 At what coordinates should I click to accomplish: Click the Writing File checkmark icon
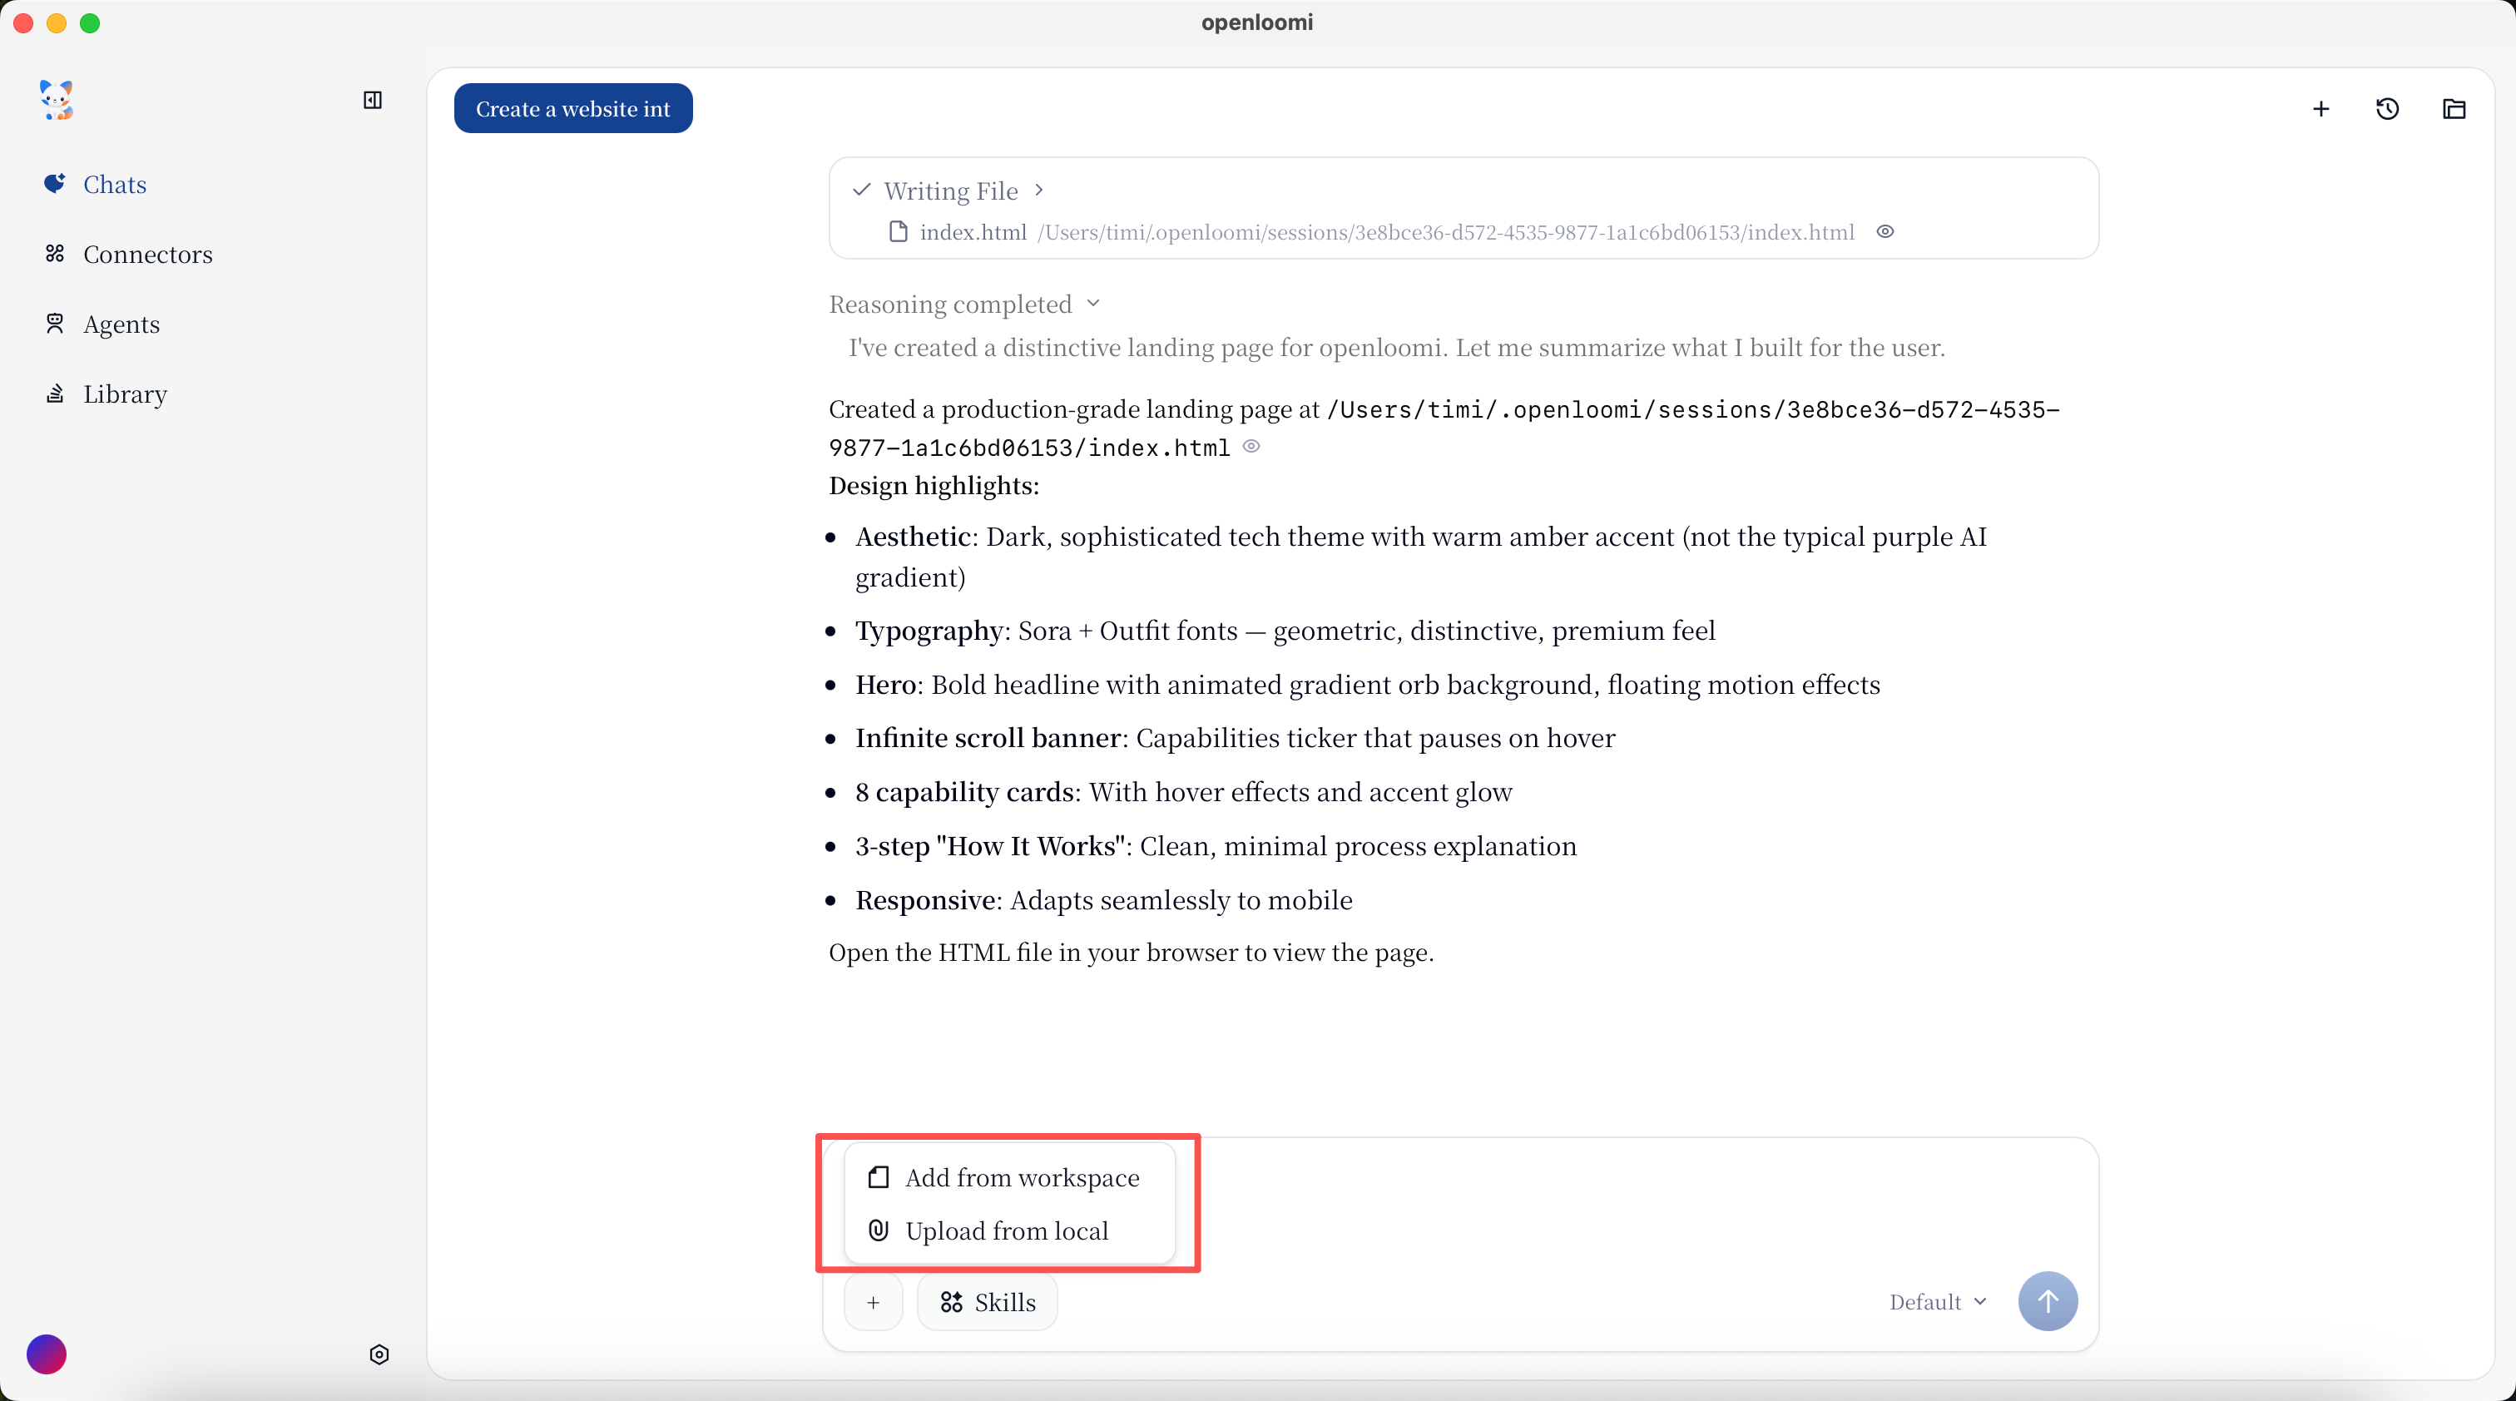pyautogui.click(x=860, y=190)
